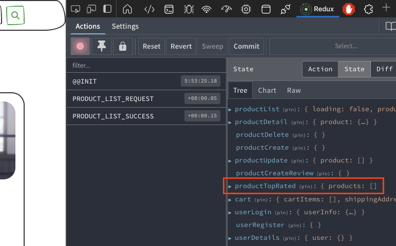This screenshot has height=246, width=396.
Task: Click the productCreateReview tree key
Action: pos(274,173)
